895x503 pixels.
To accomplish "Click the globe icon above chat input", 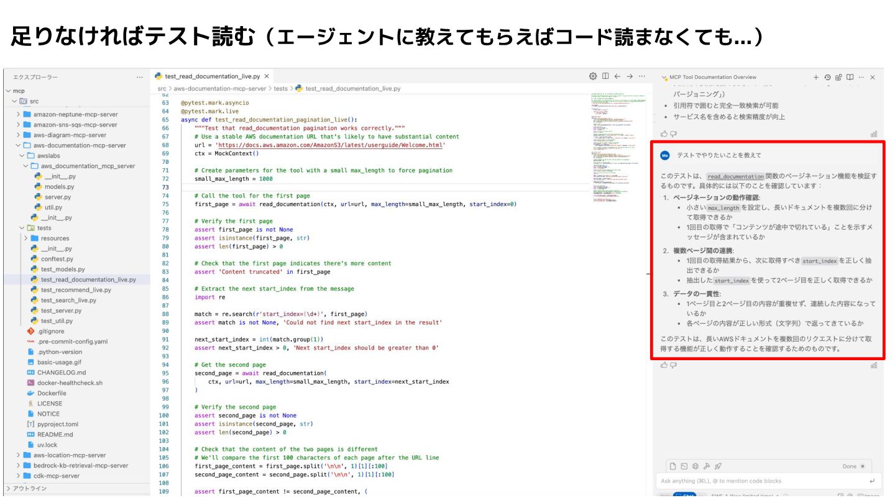I will tap(695, 466).
